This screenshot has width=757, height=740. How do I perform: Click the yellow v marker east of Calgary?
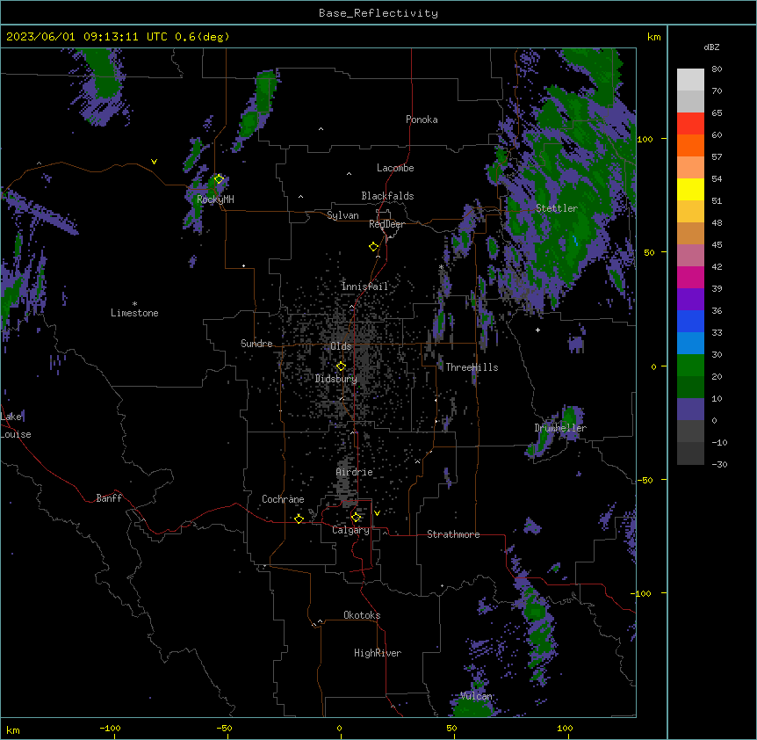[x=377, y=513]
